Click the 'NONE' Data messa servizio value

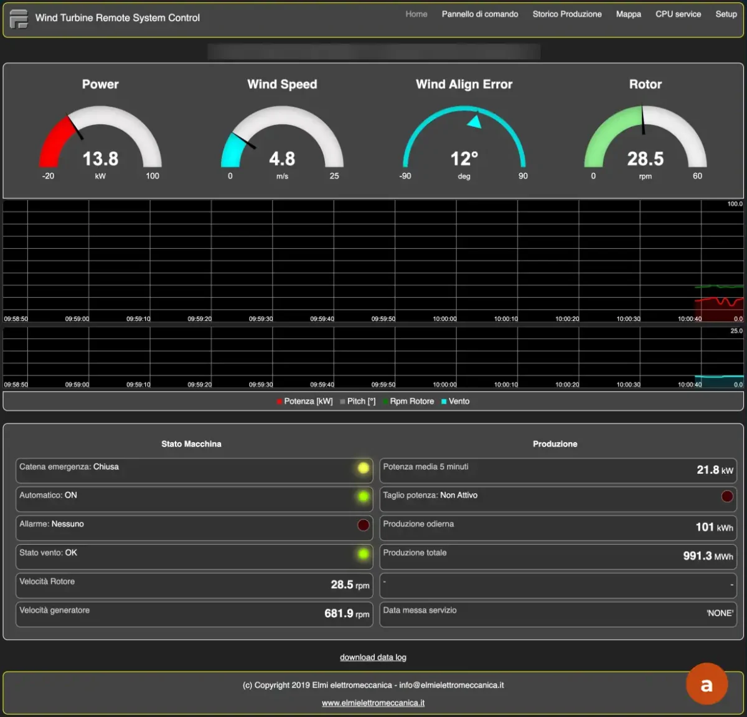tap(720, 613)
